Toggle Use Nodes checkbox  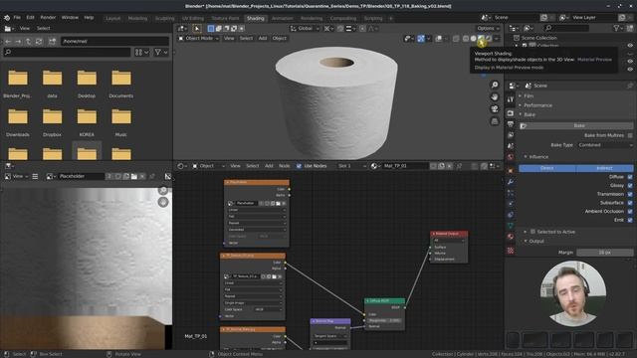point(299,166)
